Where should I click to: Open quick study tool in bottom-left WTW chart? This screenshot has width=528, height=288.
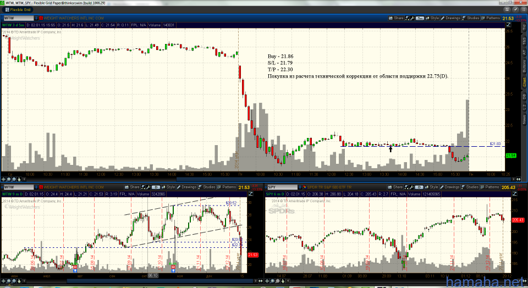pos(143,187)
